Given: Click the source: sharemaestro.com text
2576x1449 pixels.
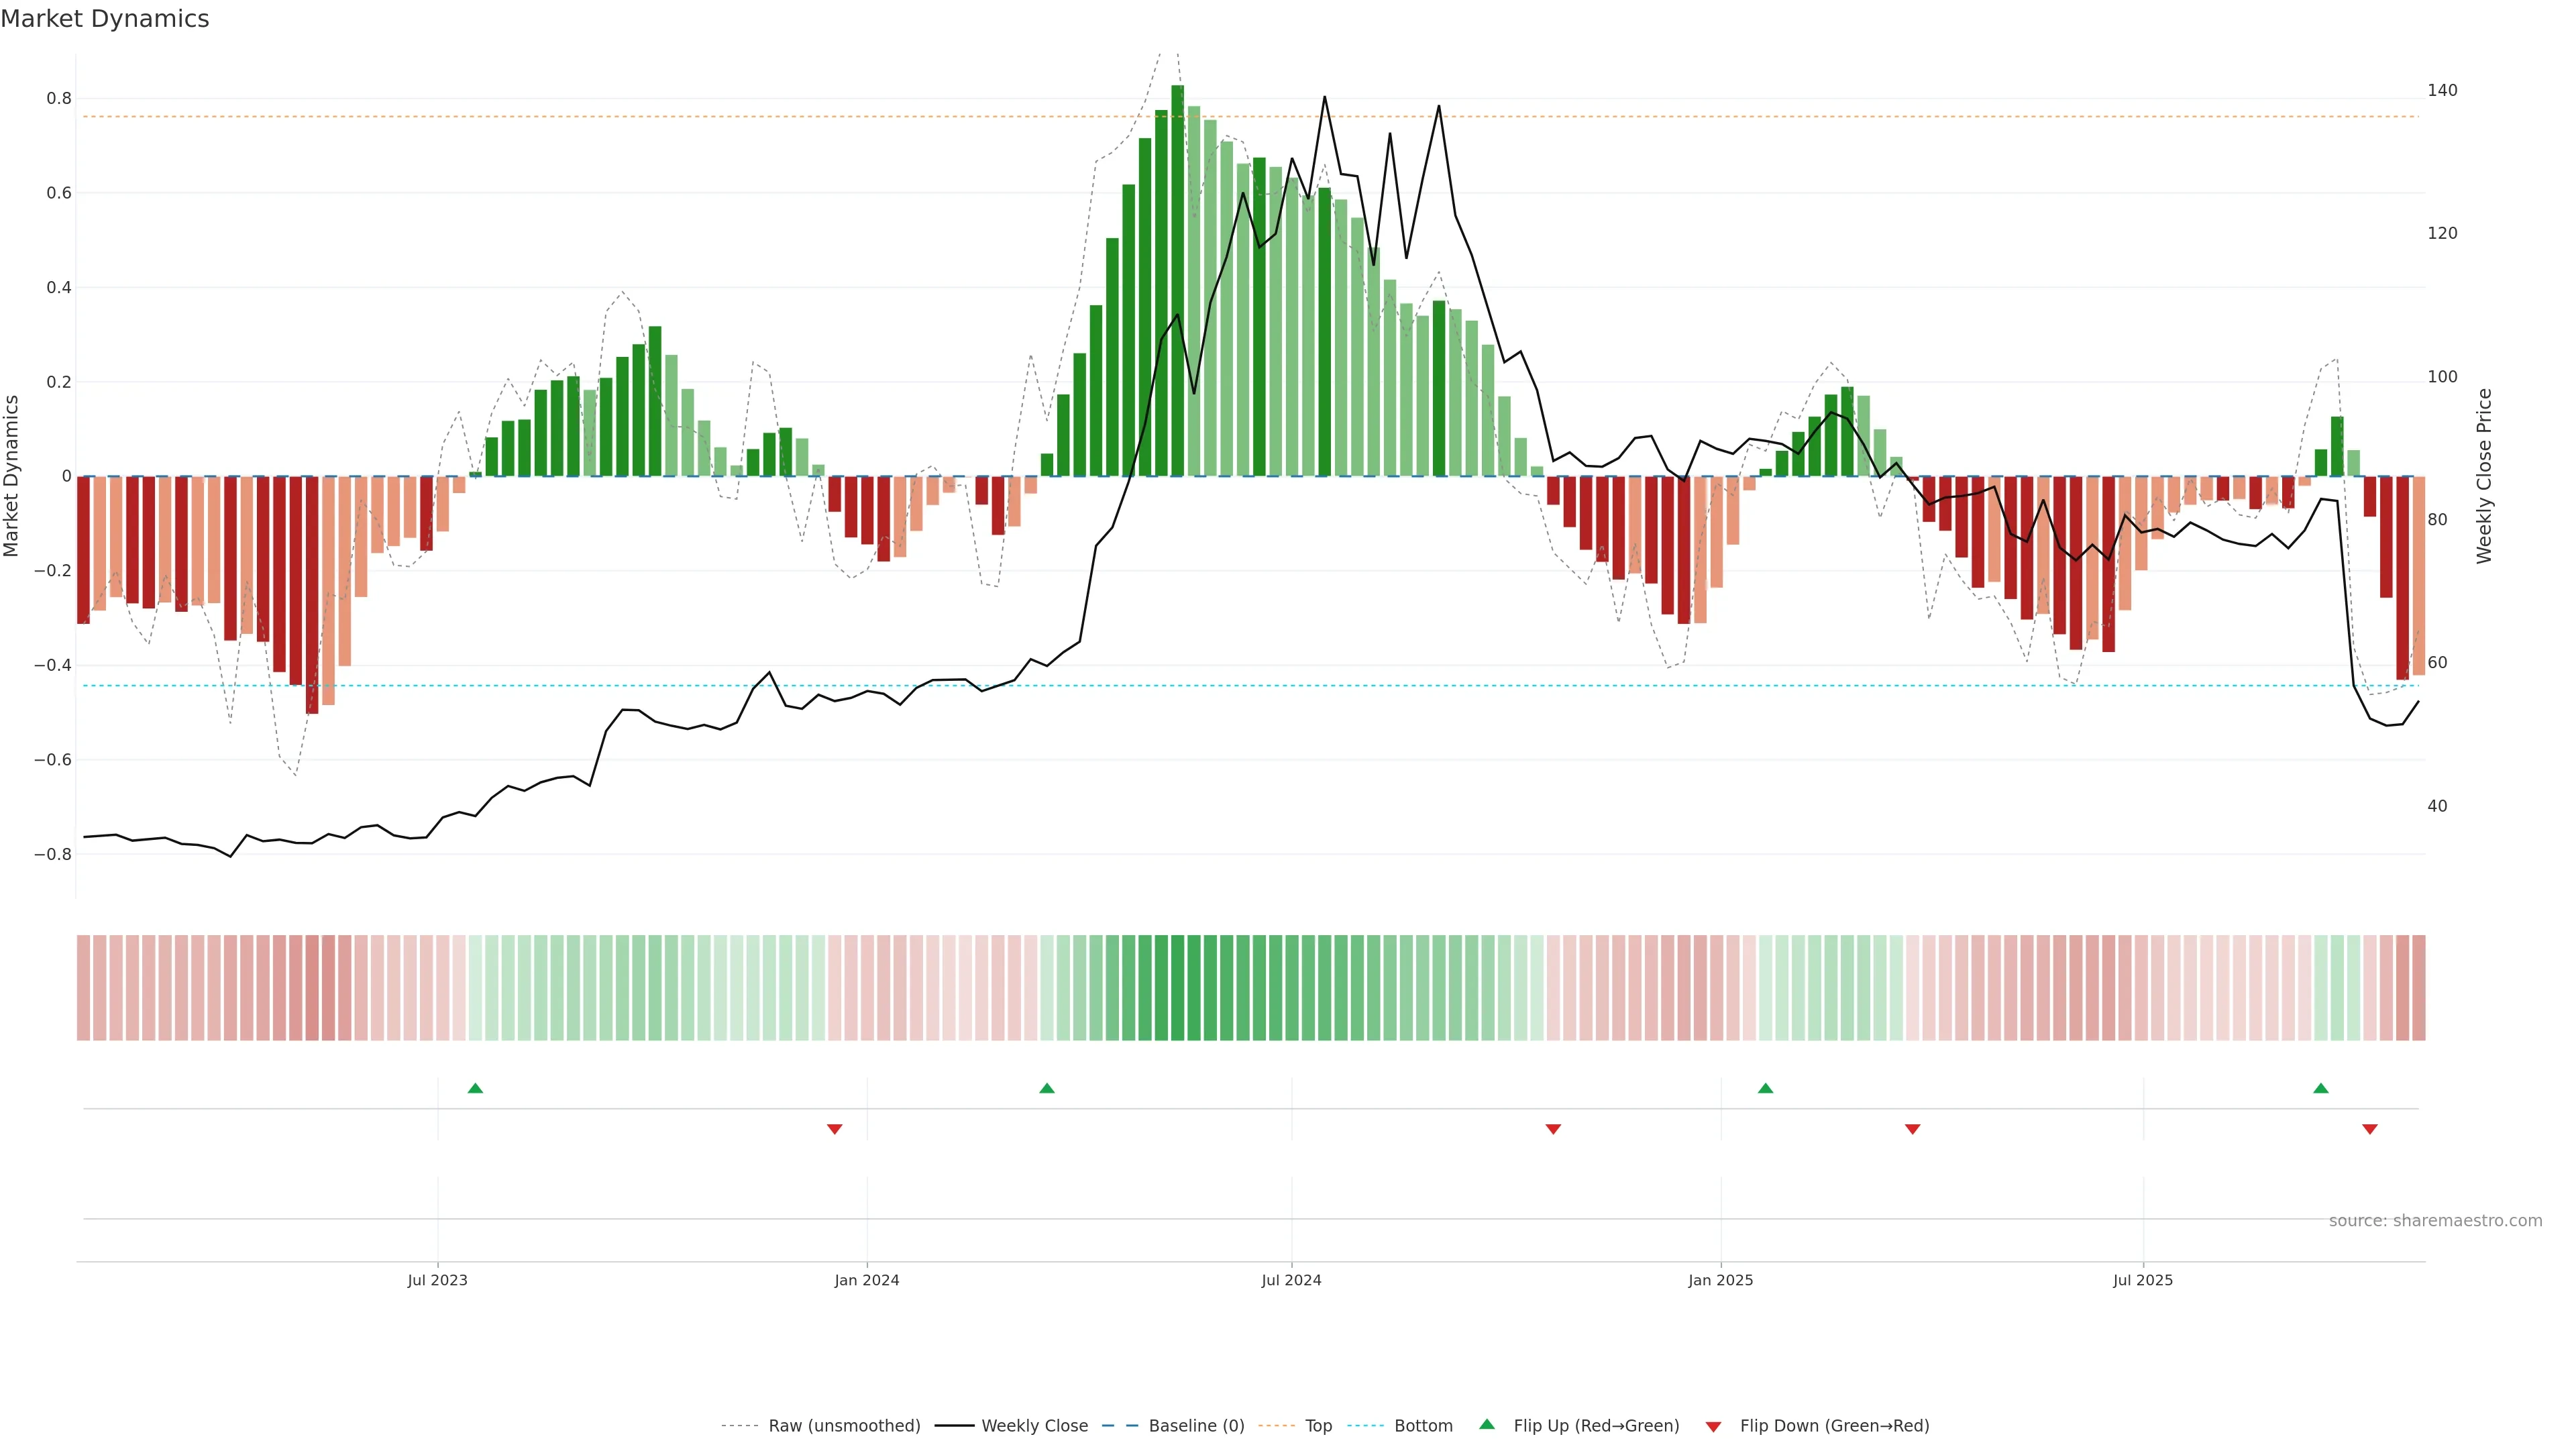Looking at the screenshot, I should pos(2435,1221).
